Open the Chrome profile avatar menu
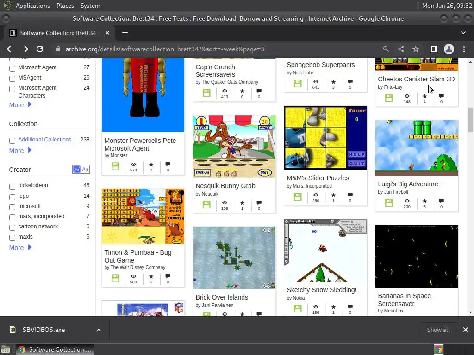Screen dimensions: 474x355 coord(449,49)
